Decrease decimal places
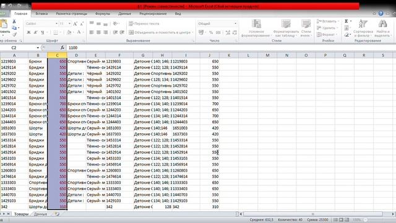Viewport: 396px width, 223px height. click(x=235, y=32)
